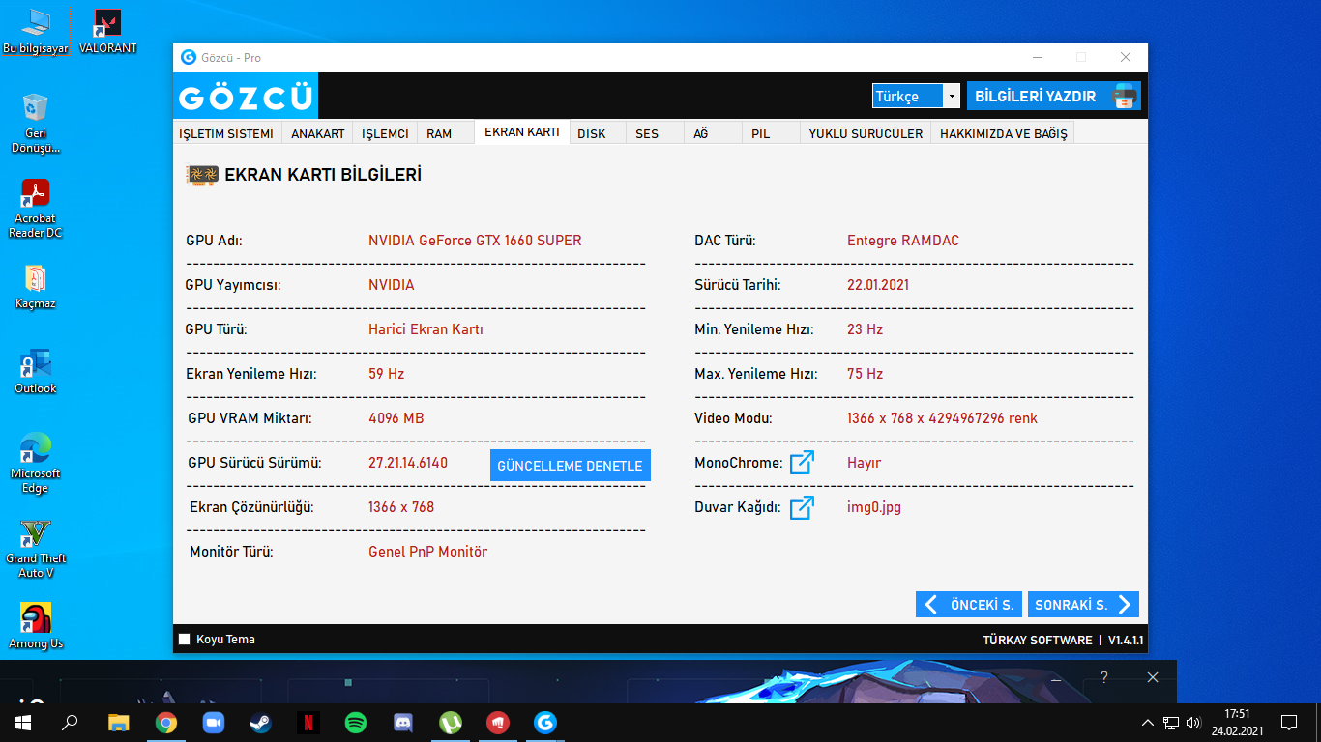This screenshot has width=1321, height=742.
Task: Open the notification center icon
Action: (x=1288, y=722)
